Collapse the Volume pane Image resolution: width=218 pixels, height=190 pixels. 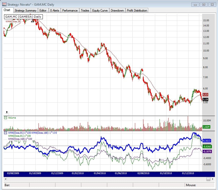click(x=5, y=118)
